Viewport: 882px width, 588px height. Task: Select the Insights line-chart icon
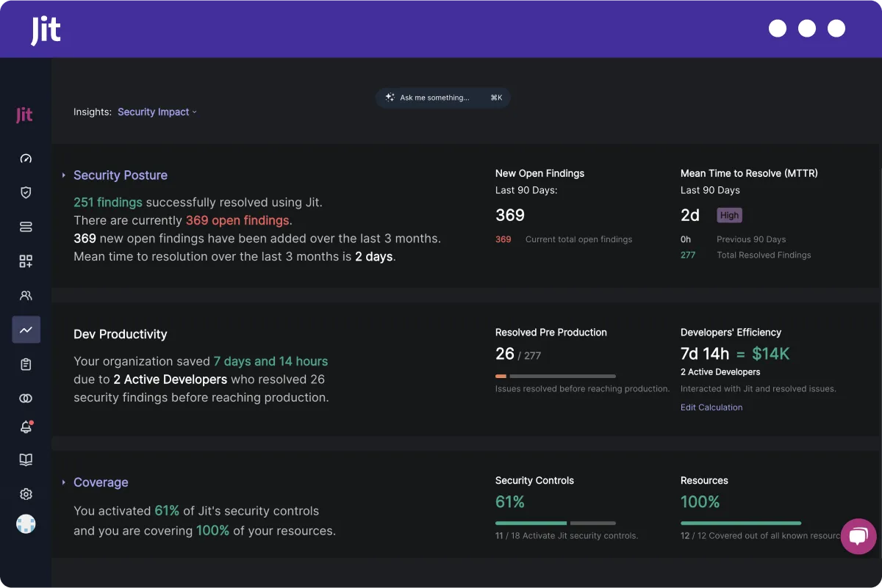click(26, 330)
